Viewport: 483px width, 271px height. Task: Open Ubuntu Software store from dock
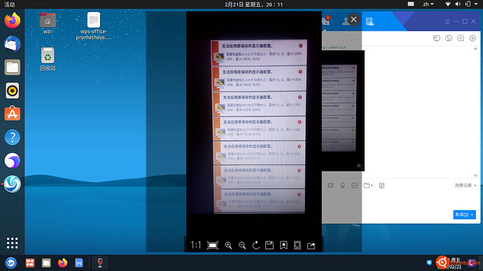pyautogui.click(x=13, y=113)
